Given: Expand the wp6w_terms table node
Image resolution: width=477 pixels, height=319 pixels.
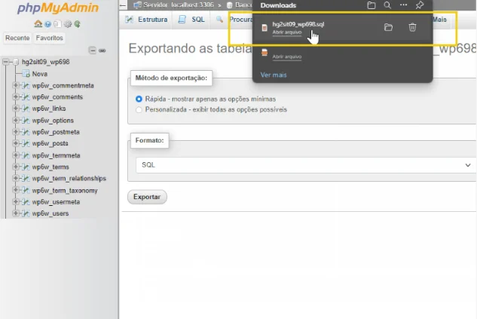Looking at the screenshot, I should coord(15,167).
